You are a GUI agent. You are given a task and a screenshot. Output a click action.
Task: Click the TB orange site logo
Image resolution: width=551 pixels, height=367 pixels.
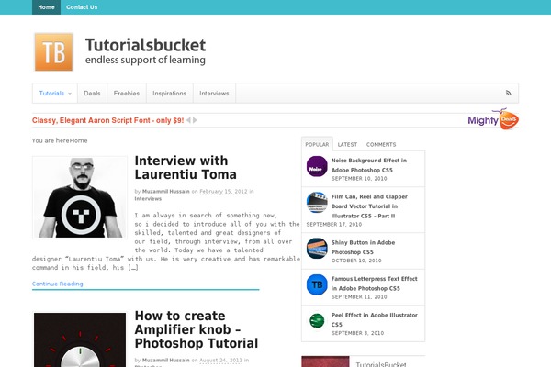tap(54, 52)
